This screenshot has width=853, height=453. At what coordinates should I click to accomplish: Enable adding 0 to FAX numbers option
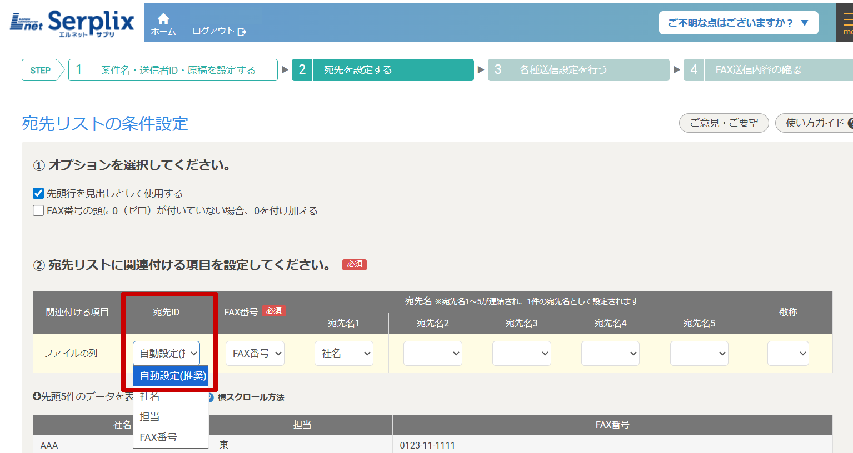(x=38, y=210)
